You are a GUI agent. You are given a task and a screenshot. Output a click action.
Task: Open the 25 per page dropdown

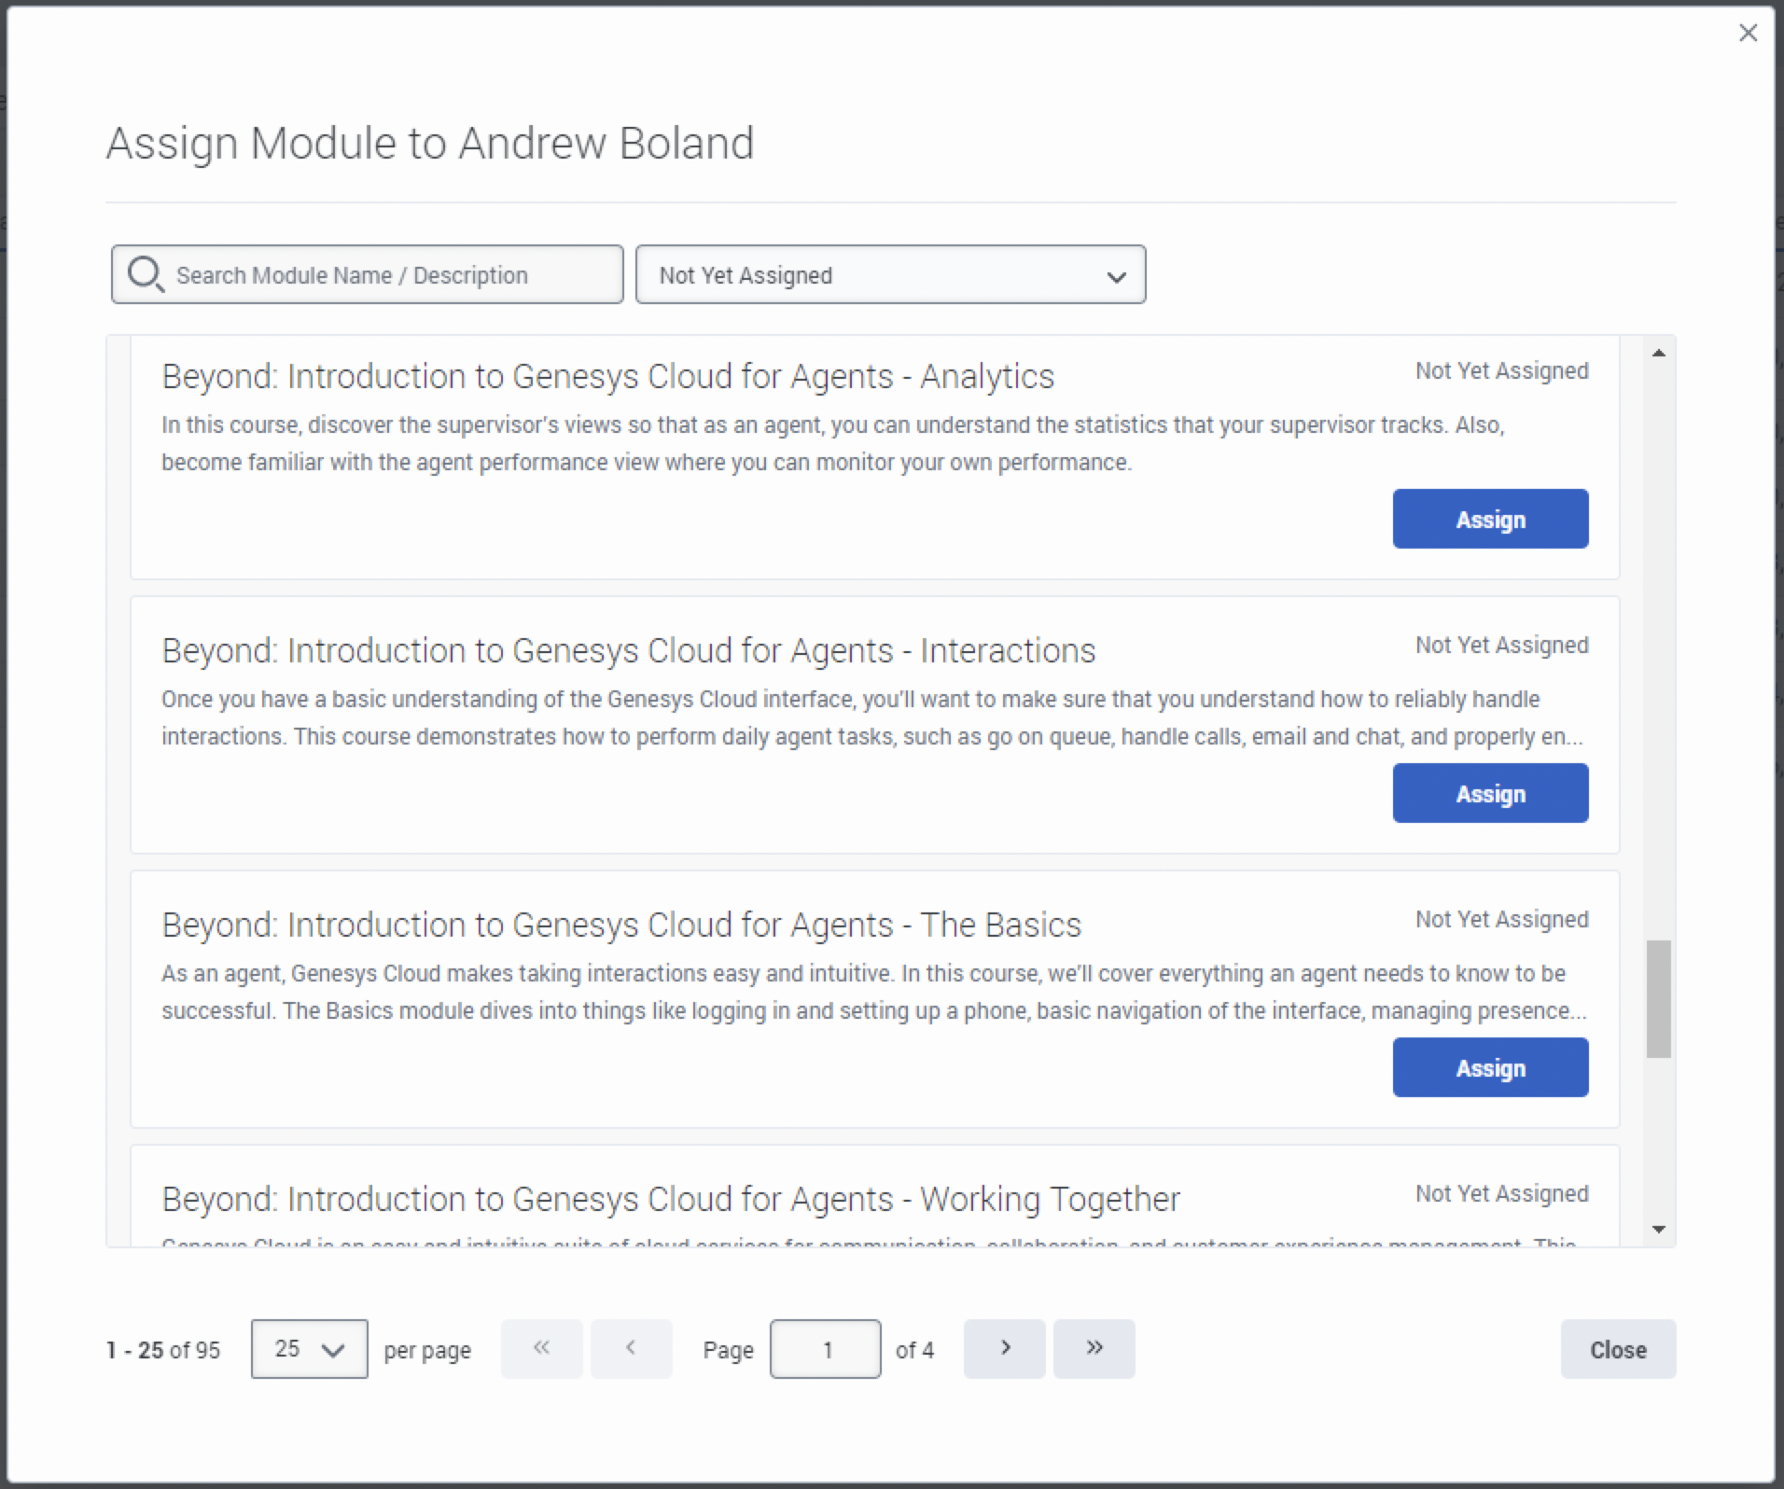[308, 1348]
